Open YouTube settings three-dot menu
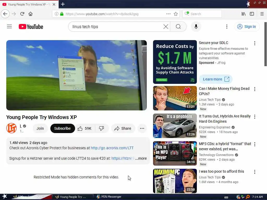 [x=227, y=27]
